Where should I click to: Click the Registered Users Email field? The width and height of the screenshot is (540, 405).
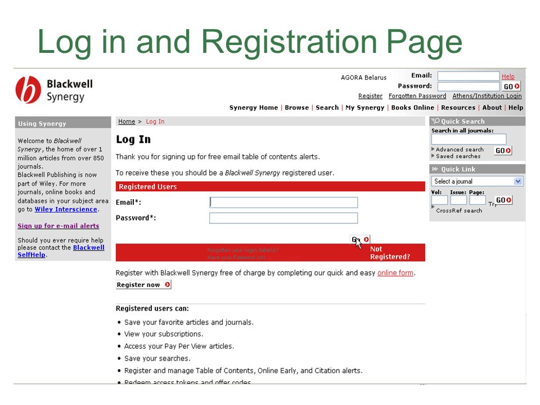click(283, 202)
